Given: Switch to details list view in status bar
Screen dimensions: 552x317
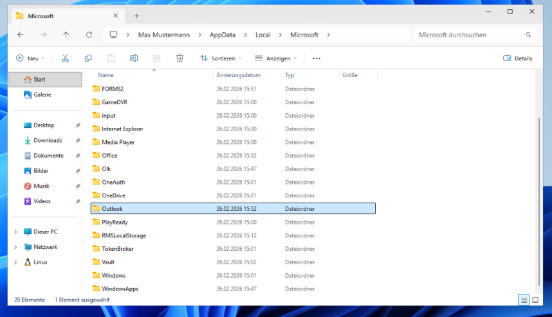Looking at the screenshot, I should pyautogui.click(x=524, y=300).
